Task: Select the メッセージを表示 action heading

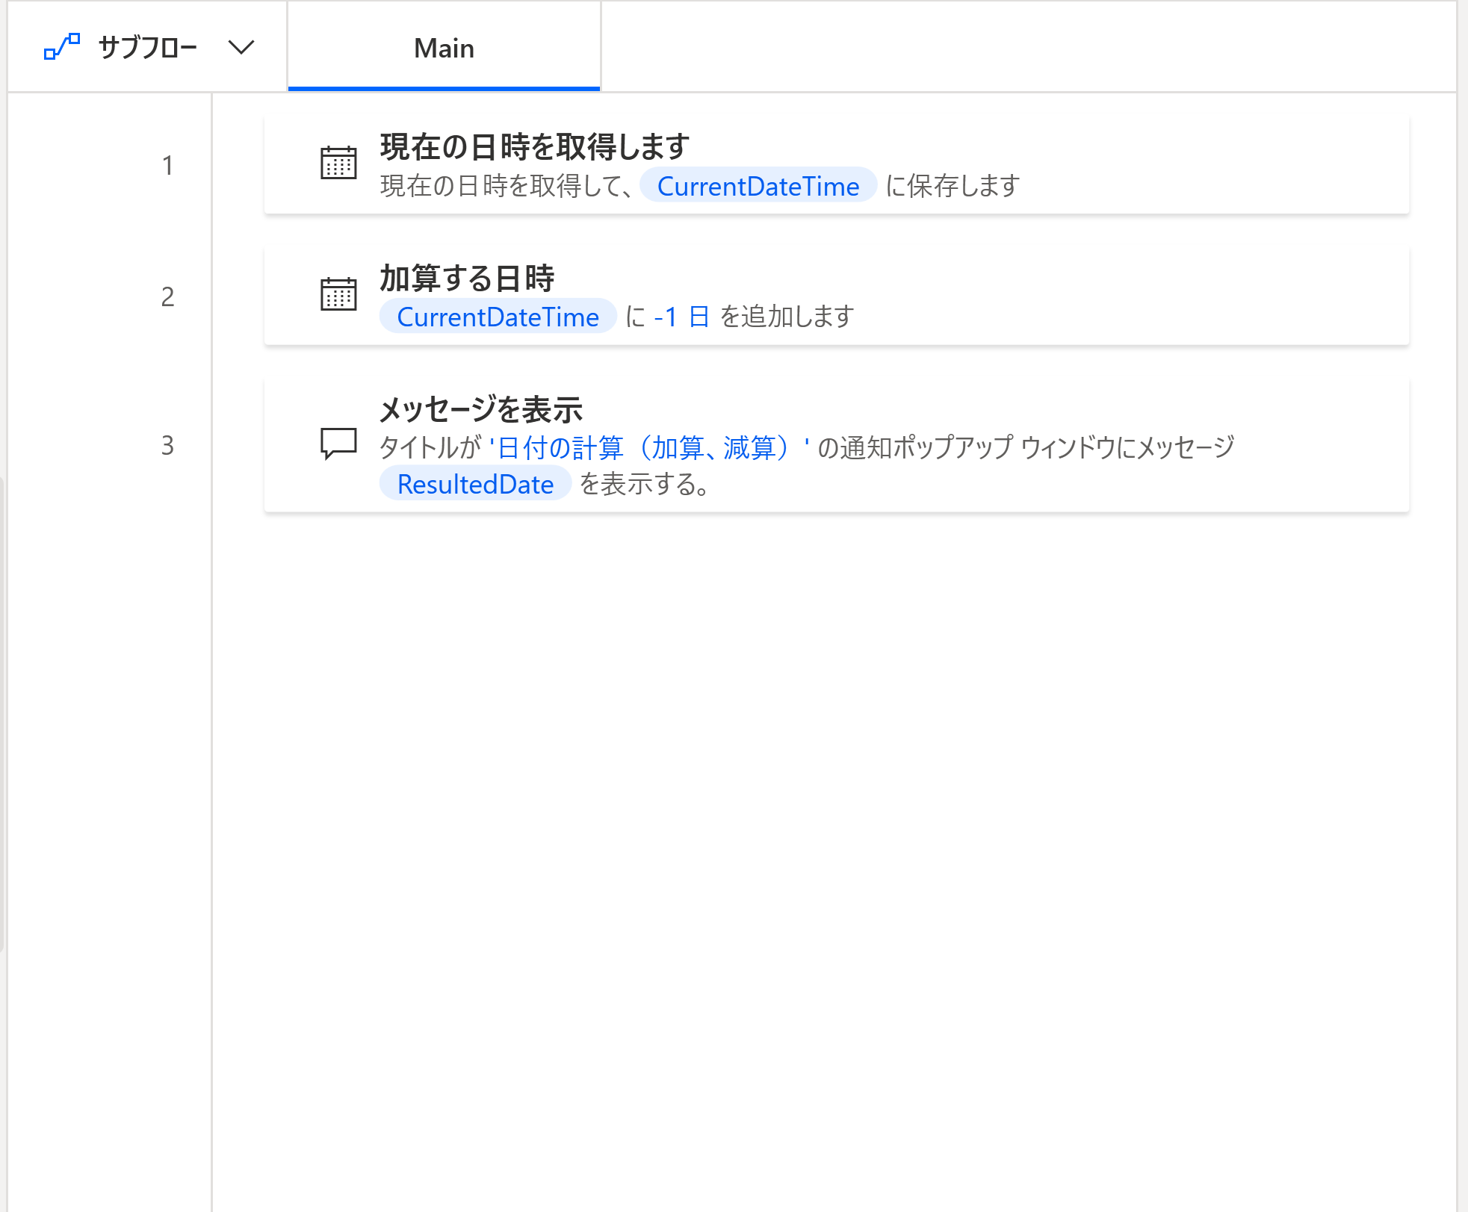Action: (480, 409)
